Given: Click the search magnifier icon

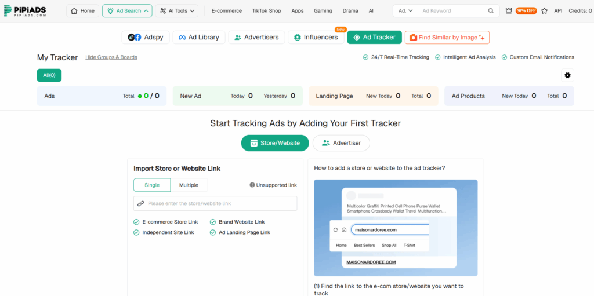Looking at the screenshot, I should [x=491, y=11].
